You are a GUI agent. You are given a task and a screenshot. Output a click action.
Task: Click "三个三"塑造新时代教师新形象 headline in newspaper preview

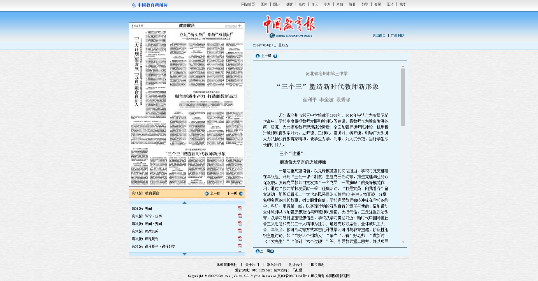tap(196, 154)
